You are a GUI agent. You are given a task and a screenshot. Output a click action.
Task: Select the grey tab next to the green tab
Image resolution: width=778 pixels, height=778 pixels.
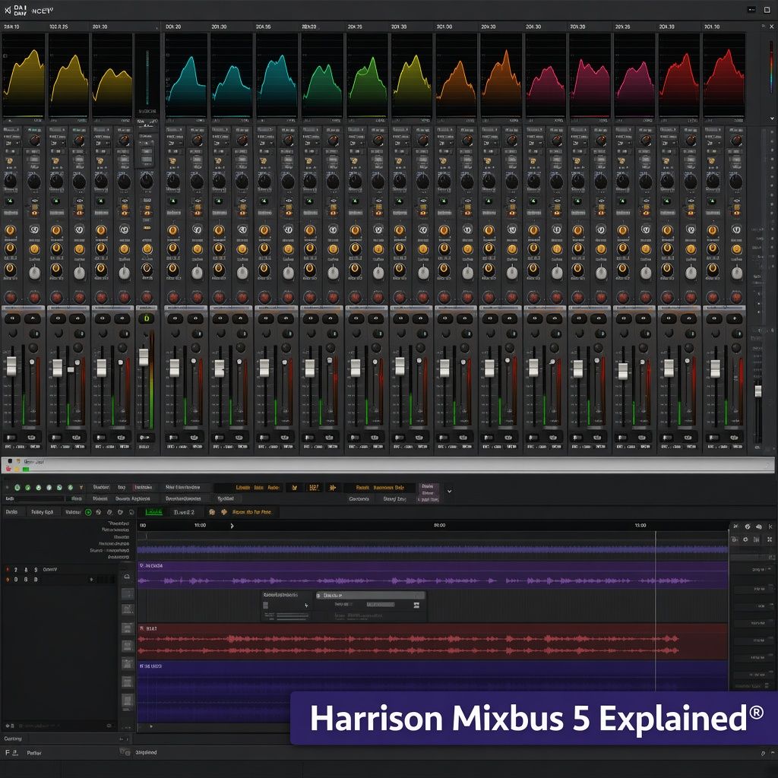tap(184, 511)
